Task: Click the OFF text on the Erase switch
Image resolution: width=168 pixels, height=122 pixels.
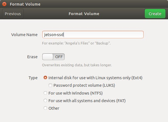Action: click(x=59, y=57)
